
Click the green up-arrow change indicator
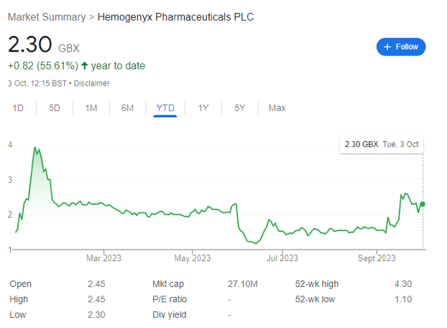tap(84, 65)
